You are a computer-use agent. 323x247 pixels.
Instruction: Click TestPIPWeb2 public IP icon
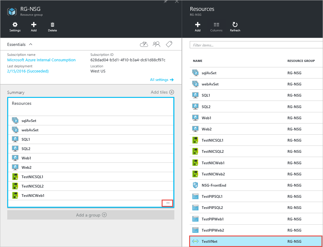tap(195, 230)
